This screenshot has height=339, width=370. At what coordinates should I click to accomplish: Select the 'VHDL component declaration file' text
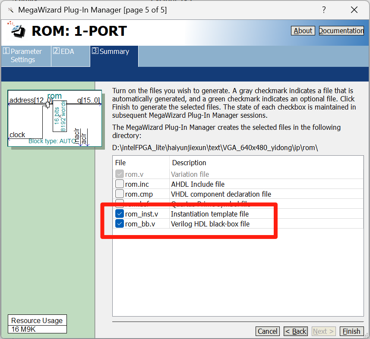[x=221, y=194]
